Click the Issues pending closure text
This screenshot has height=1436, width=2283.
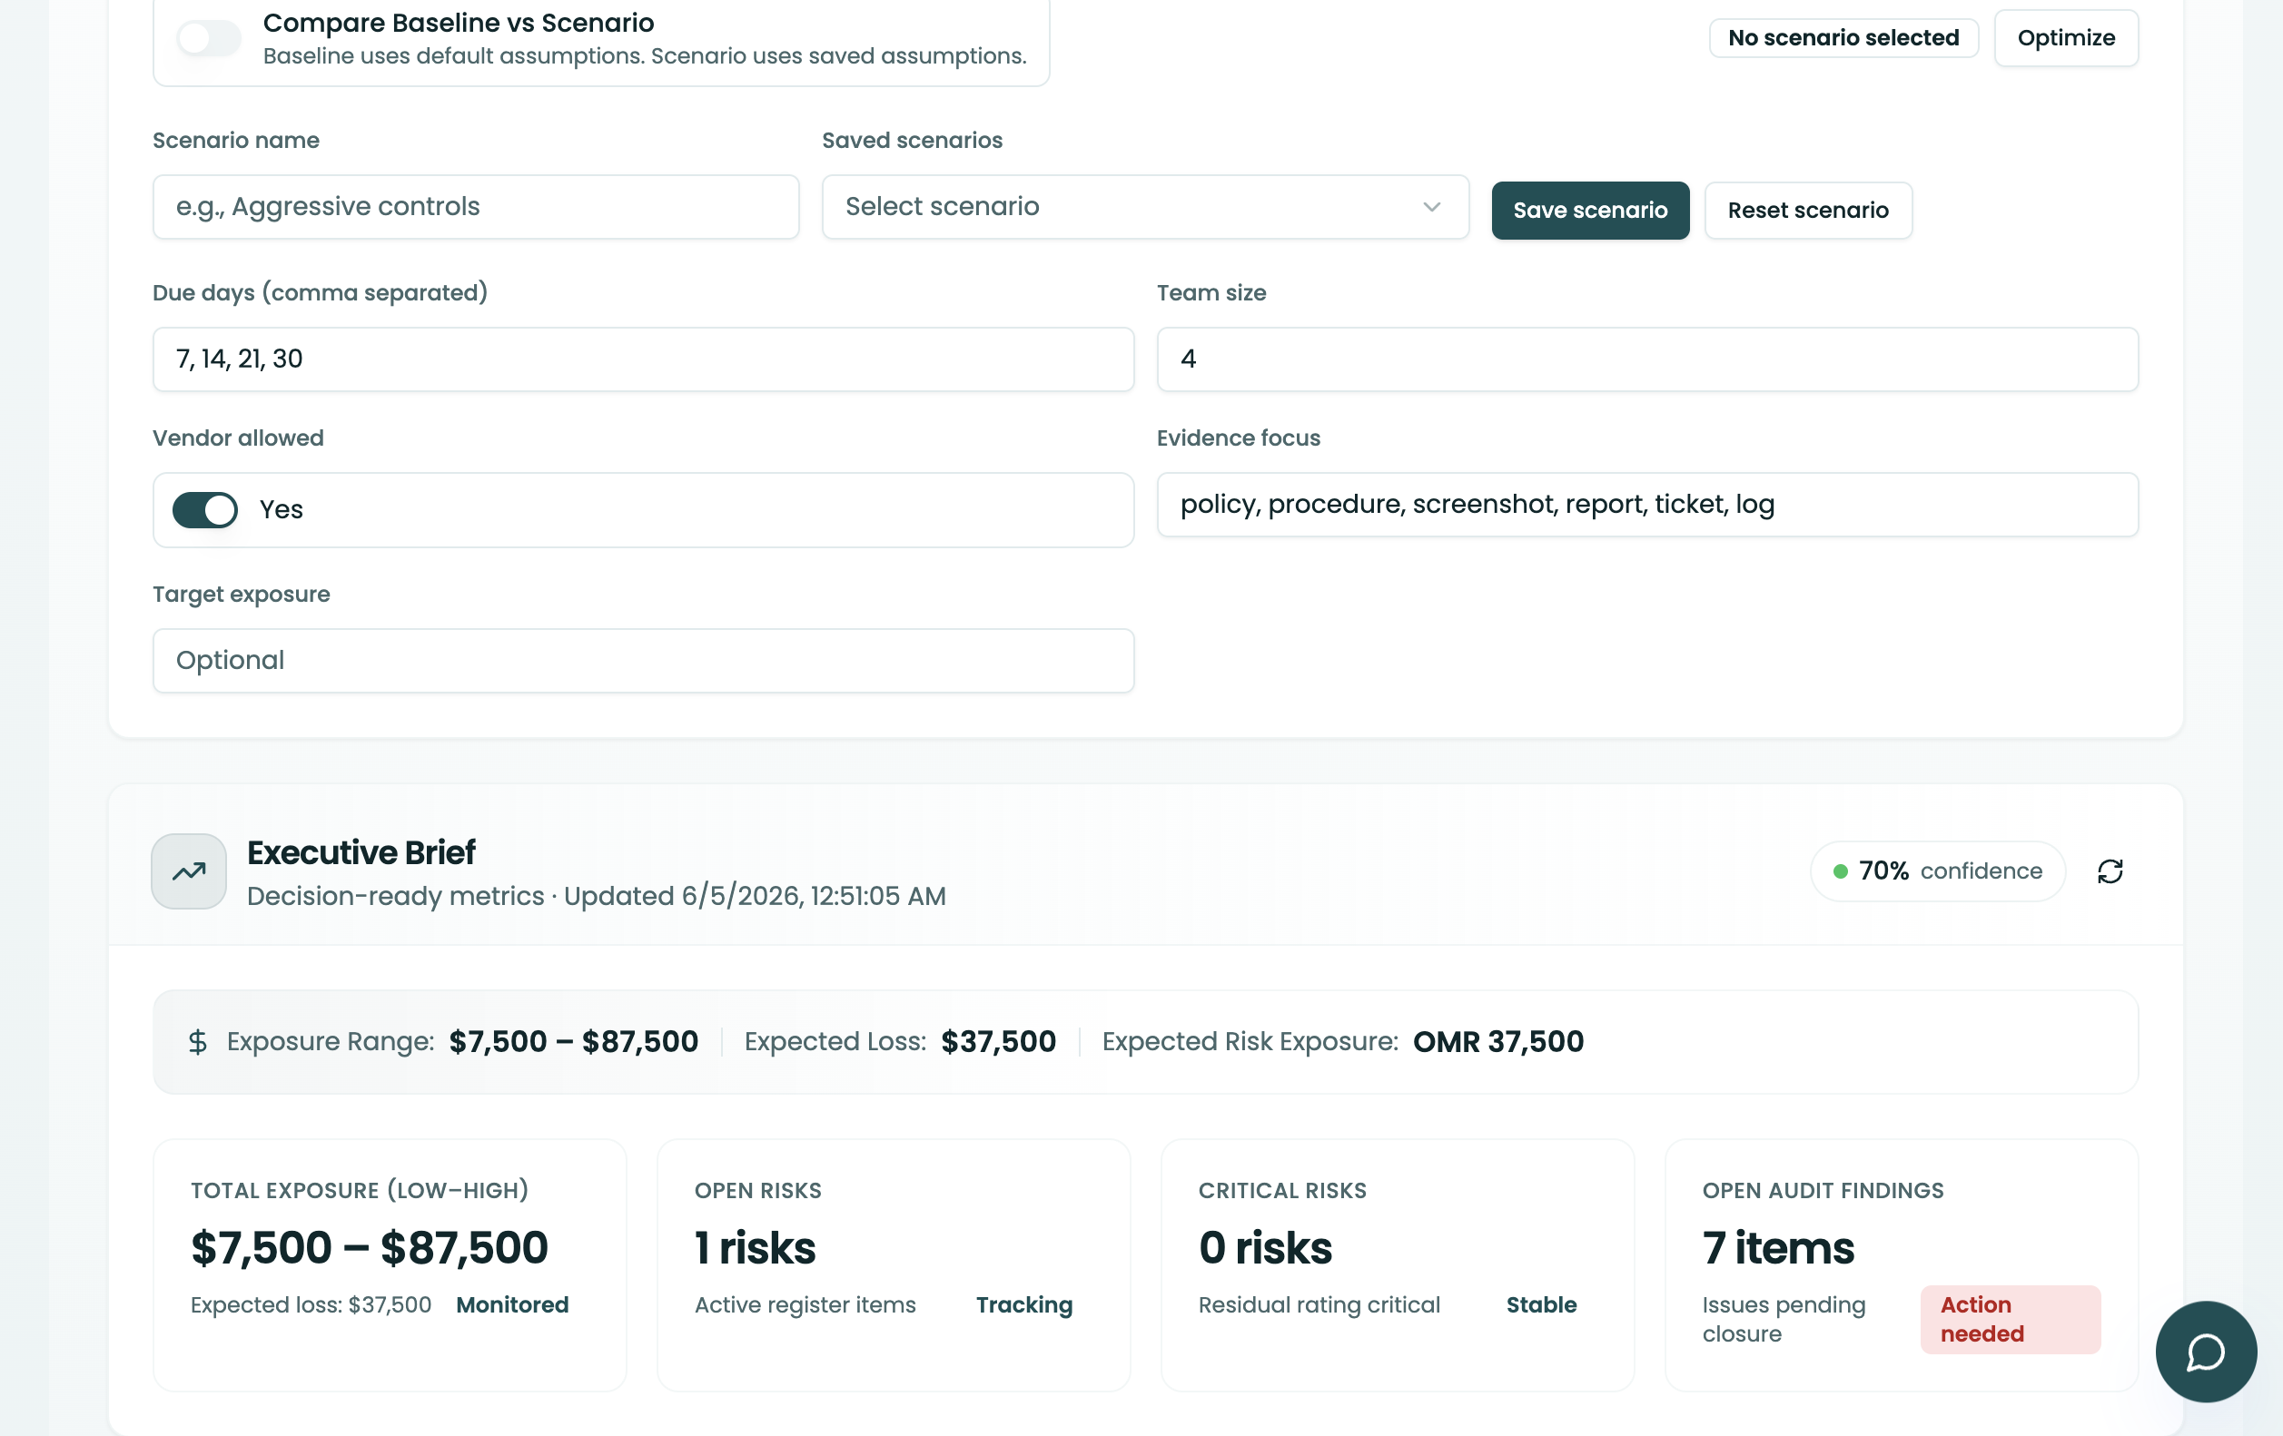click(1784, 1320)
